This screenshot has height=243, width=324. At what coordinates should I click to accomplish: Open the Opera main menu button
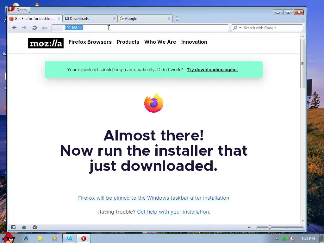(x=19, y=9)
